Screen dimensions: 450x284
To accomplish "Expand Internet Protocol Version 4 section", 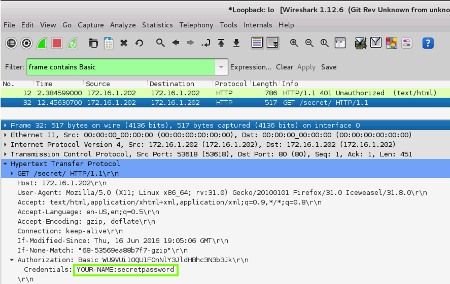I will [x=6, y=145].
